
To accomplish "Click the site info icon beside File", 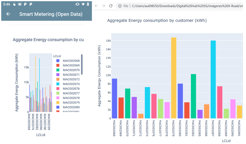I will click(x=120, y=6).
